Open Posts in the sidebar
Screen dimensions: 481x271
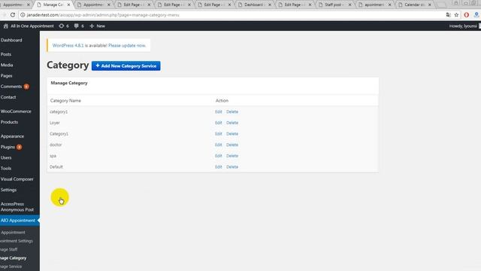coord(6,54)
